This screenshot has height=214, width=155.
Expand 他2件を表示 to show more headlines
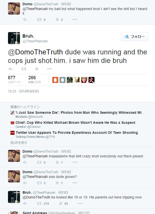click(19, 143)
